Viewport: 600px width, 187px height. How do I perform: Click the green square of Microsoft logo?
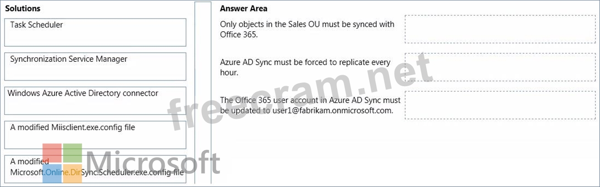coord(72,153)
